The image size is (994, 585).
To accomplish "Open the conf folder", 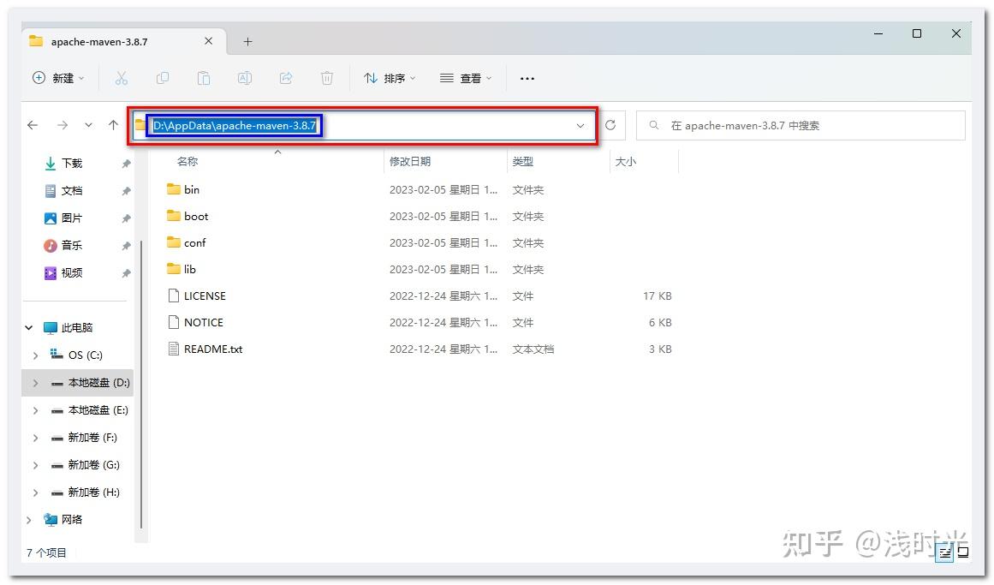I will 194,242.
